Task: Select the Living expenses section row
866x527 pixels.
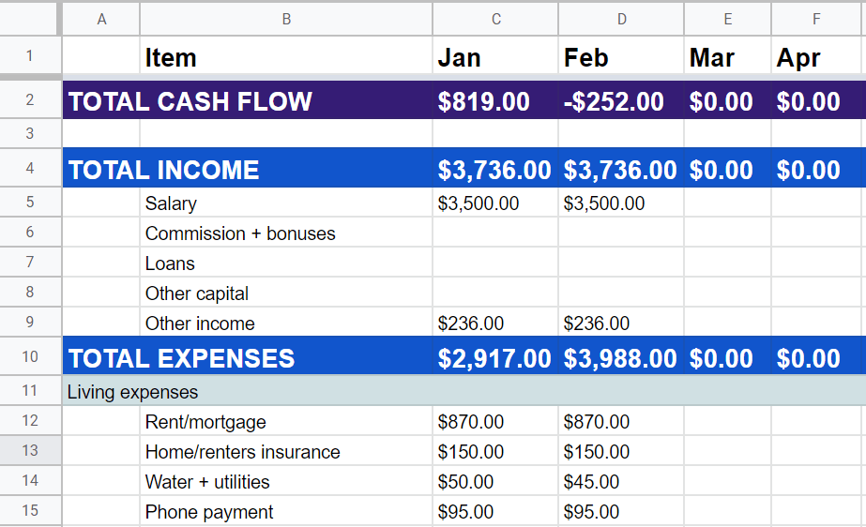Action: [x=375, y=392]
